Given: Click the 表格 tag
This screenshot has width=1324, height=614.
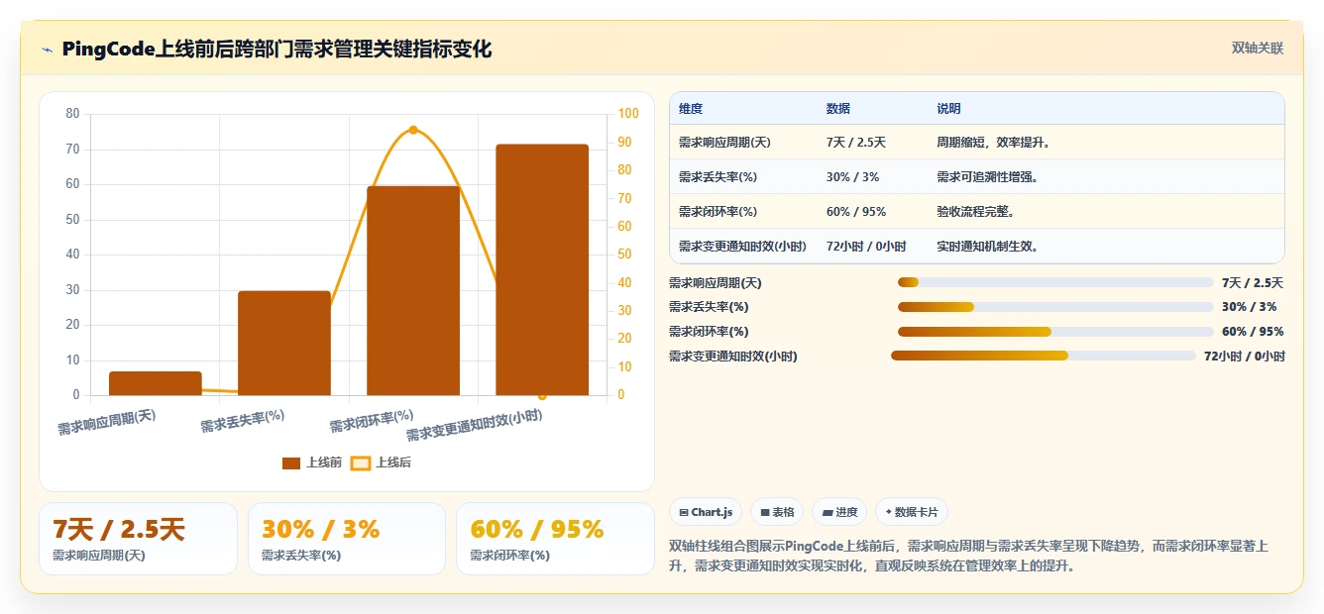Looking at the screenshot, I should pos(777,512).
